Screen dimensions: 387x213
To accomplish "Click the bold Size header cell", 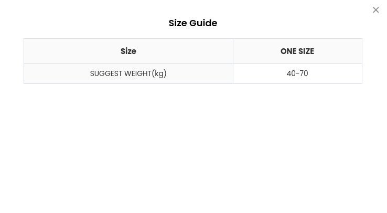I will tap(128, 51).
